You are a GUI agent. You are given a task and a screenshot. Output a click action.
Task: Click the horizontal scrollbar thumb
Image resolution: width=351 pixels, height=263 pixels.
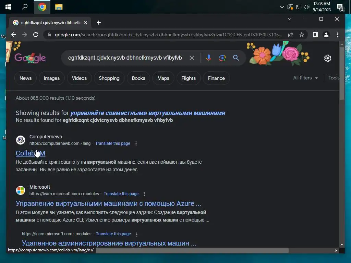[192, 250]
